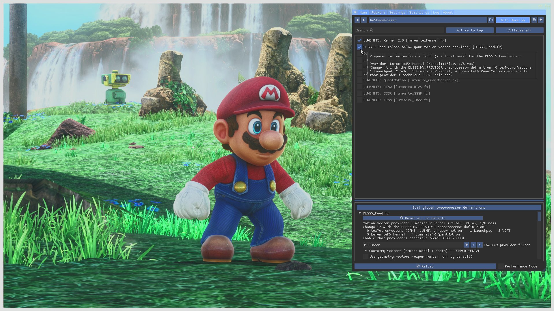This screenshot has width=554, height=311.
Task: Focus the effect Search box
Action: 399,30
